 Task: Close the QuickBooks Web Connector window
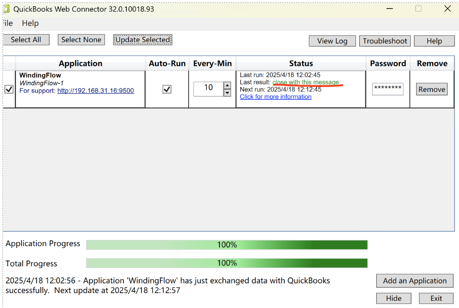coord(448,9)
